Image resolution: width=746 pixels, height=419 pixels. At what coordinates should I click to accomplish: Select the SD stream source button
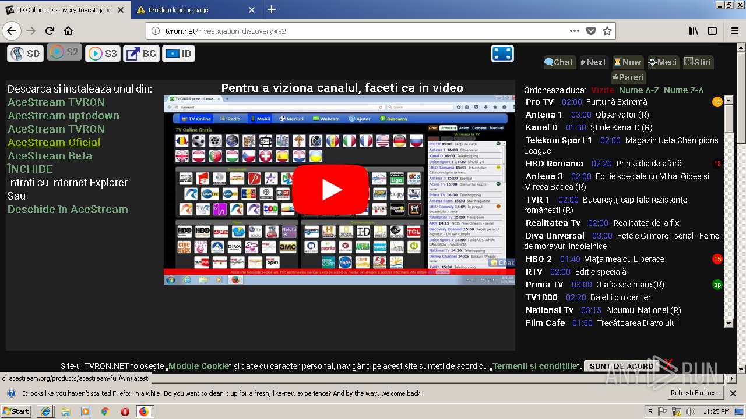pyautogui.click(x=26, y=54)
